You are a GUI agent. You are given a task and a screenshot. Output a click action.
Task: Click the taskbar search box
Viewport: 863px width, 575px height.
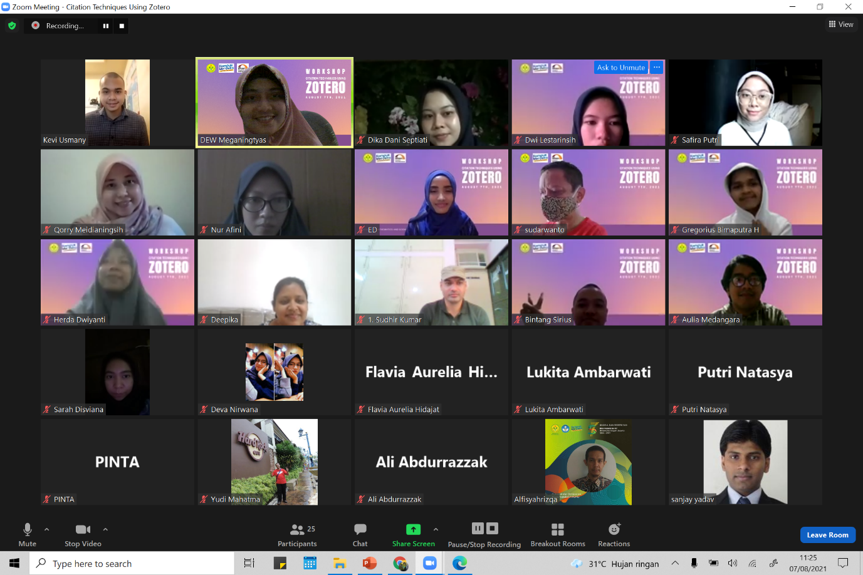[x=132, y=563]
